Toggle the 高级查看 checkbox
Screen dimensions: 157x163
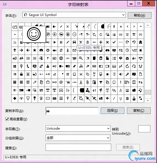7,119
